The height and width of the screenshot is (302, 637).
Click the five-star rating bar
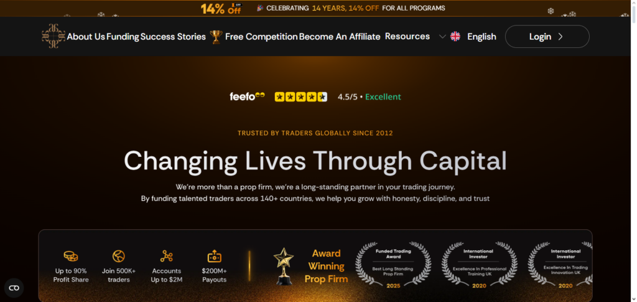(x=300, y=97)
